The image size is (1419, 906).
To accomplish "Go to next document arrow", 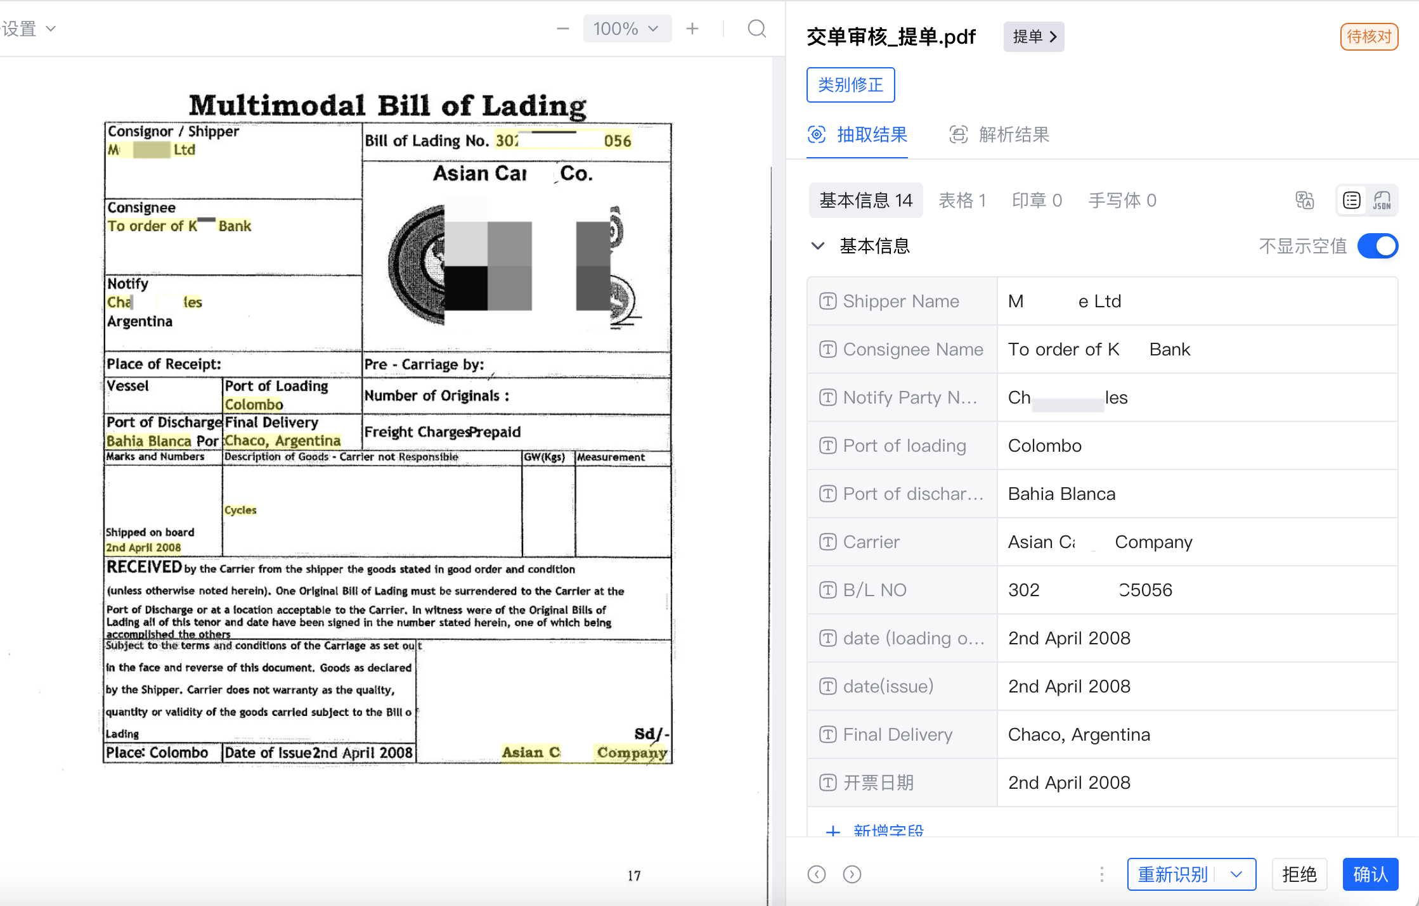I will coord(852,874).
